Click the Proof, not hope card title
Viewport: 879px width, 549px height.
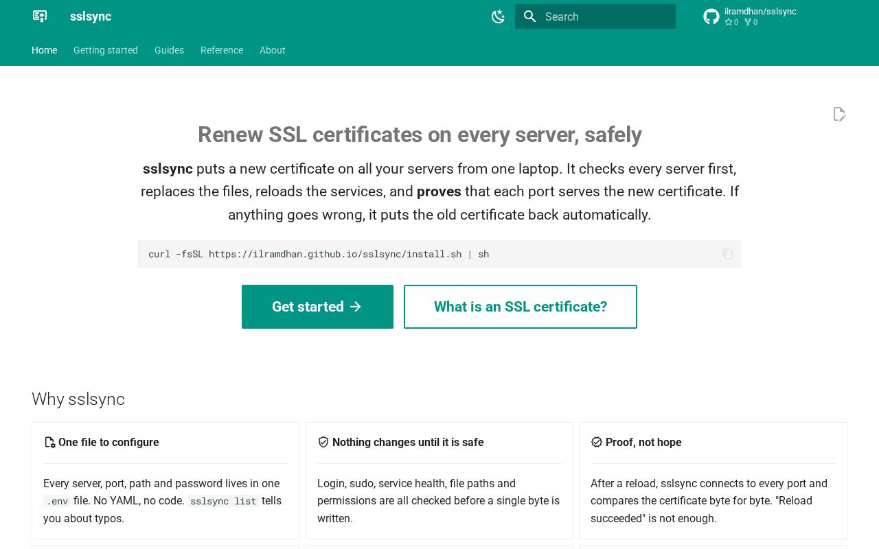coord(643,443)
